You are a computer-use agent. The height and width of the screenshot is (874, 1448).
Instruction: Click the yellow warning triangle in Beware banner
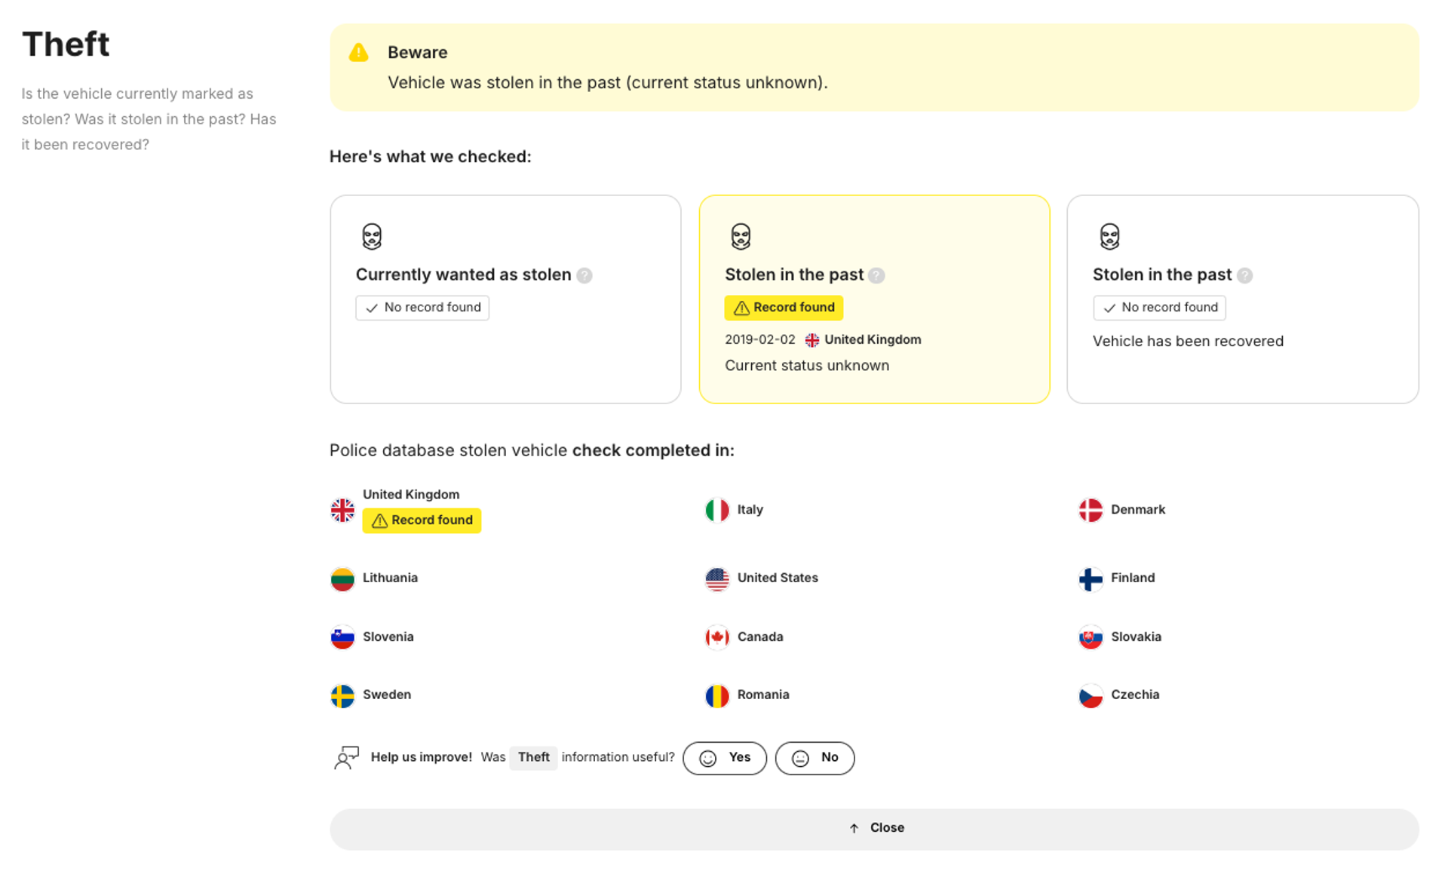[359, 53]
